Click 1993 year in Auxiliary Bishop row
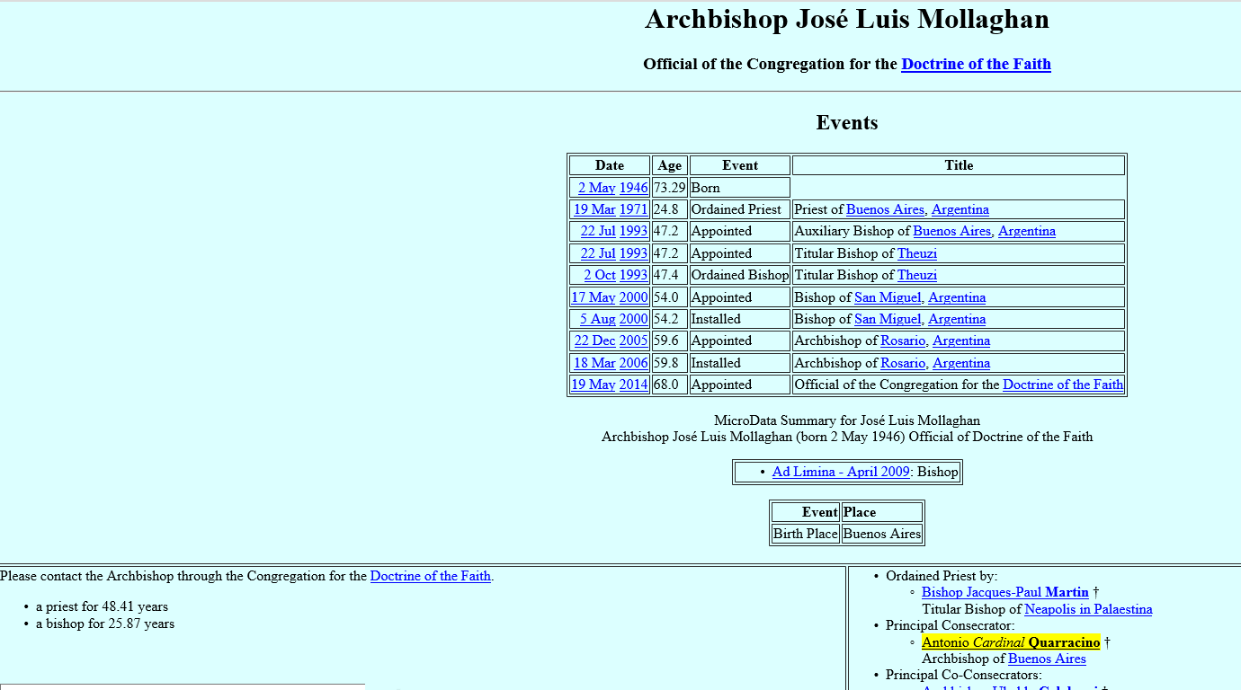The height and width of the screenshot is (690, 1241). 633,231
